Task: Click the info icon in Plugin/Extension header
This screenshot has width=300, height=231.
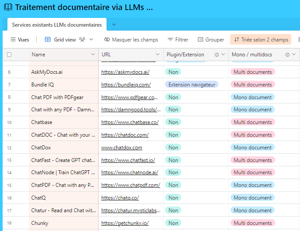Action: pyautogui.click(x=217, y=55)
